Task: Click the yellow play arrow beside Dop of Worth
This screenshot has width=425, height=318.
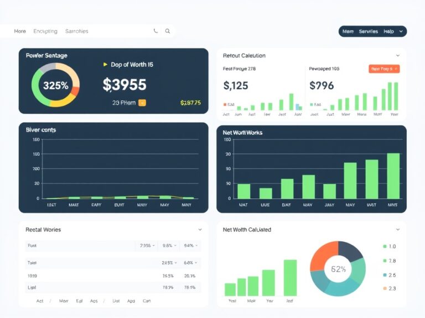Action: [105, 65]
